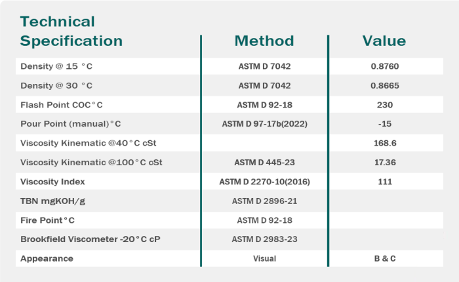Click the Value column header
459x282 pixels.
384,41
